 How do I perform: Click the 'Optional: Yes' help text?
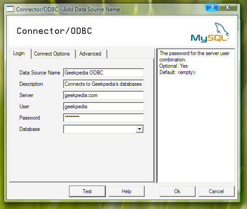tap(174, 66)
